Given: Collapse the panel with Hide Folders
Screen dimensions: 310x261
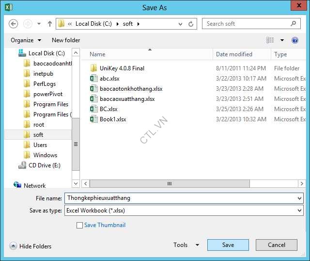Looking at the screenshot, I should pyautogui.click(x=31, y=246).
